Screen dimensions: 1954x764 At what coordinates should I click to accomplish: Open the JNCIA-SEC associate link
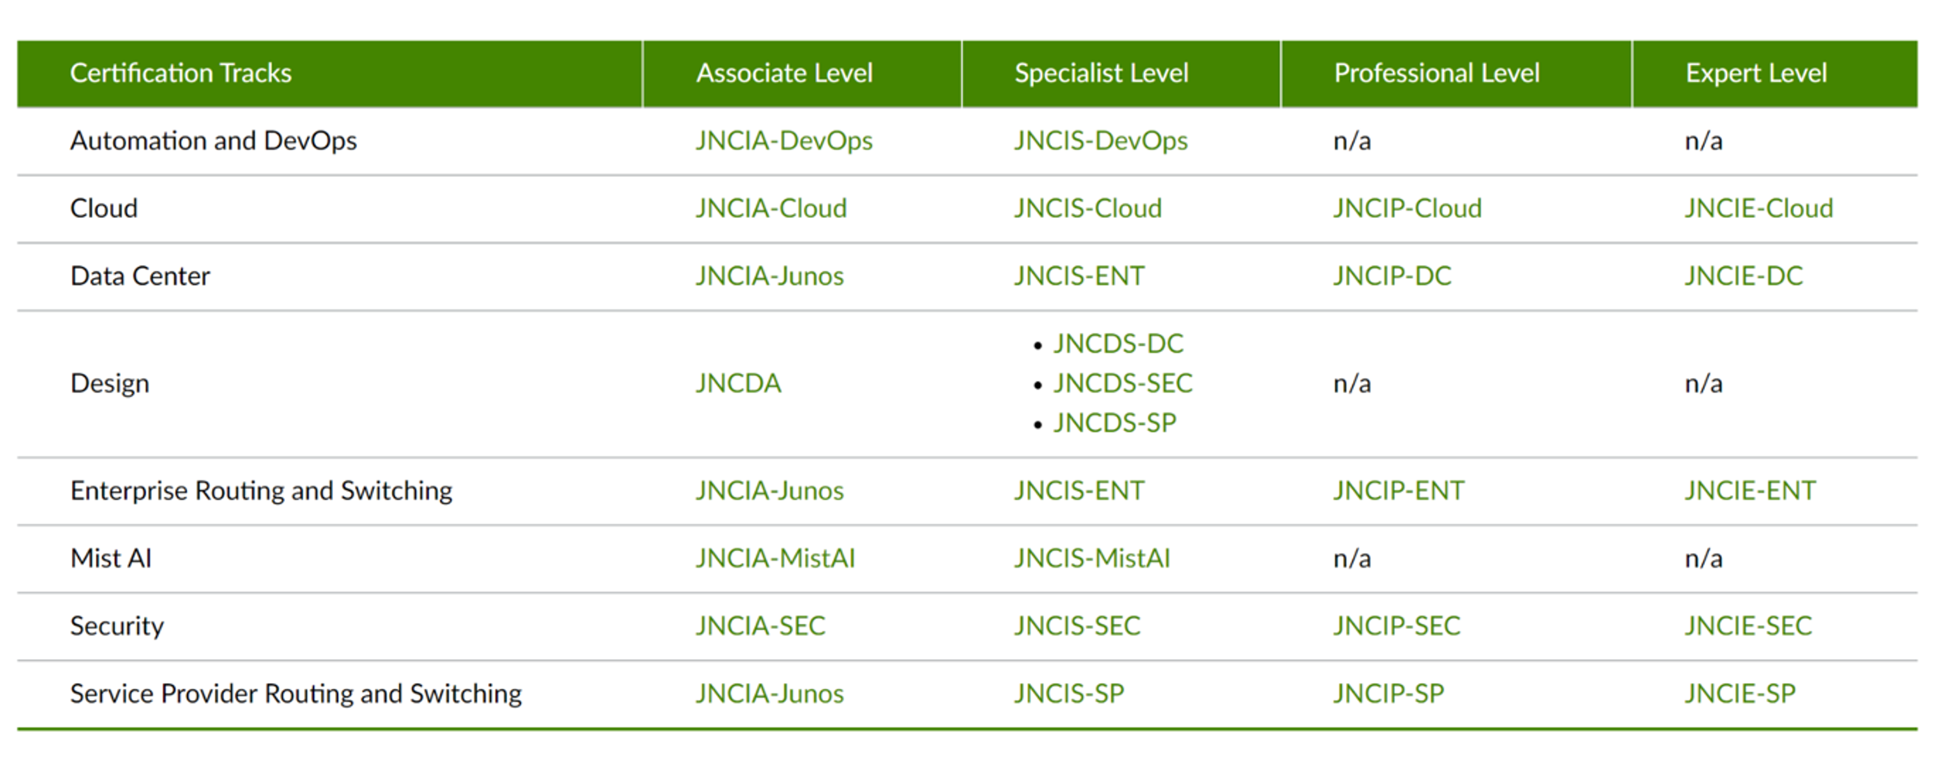coord(760,626)
